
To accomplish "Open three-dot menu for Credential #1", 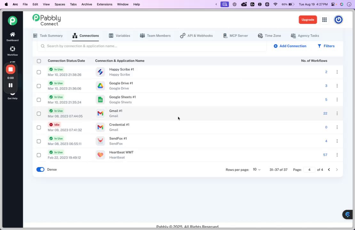I will [x=337, y=127].
